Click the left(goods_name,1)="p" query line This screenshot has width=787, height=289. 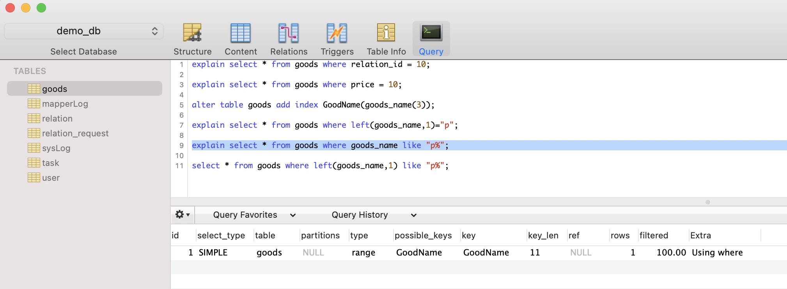(325, 125)
